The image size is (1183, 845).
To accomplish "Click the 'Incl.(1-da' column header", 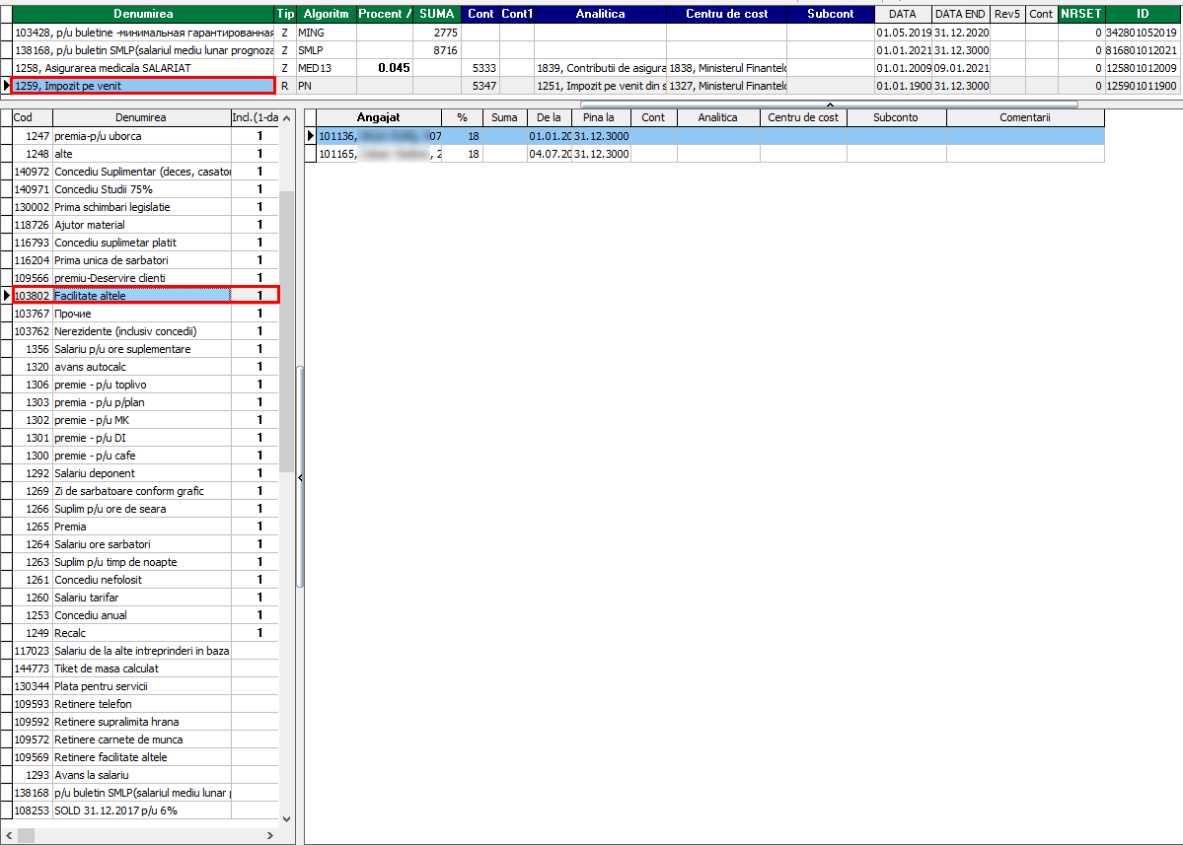I will (255, 117).
